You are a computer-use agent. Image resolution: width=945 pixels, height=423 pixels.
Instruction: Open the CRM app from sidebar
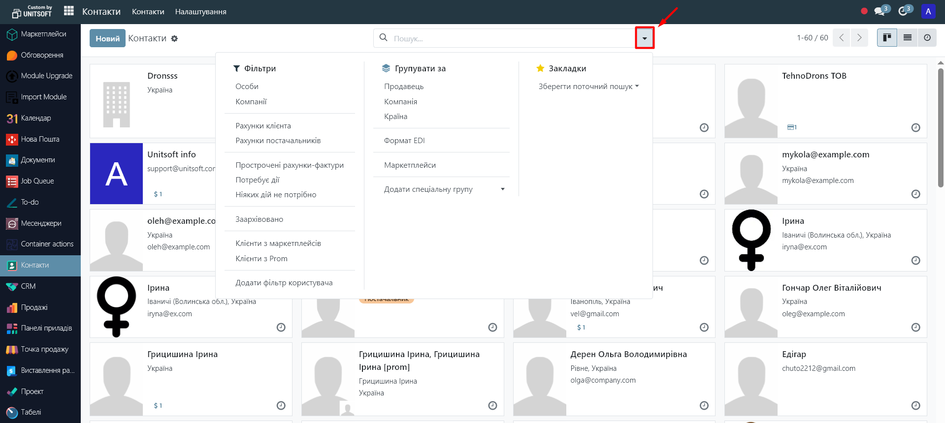tap(28, 286)
